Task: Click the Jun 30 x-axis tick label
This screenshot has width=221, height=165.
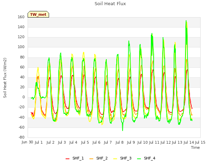Action: pos(27,142)
